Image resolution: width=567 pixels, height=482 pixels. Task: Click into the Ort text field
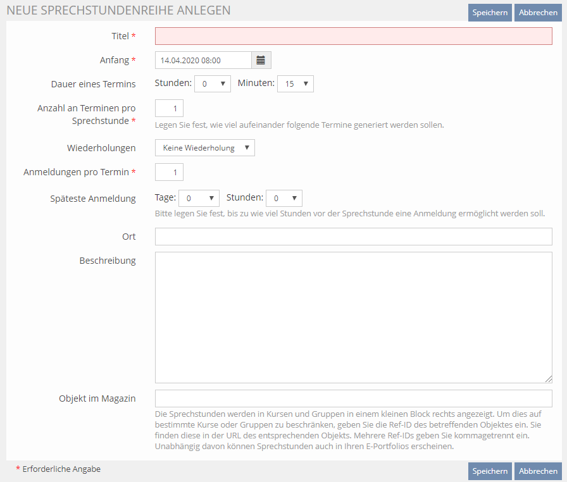pos(353,237)
